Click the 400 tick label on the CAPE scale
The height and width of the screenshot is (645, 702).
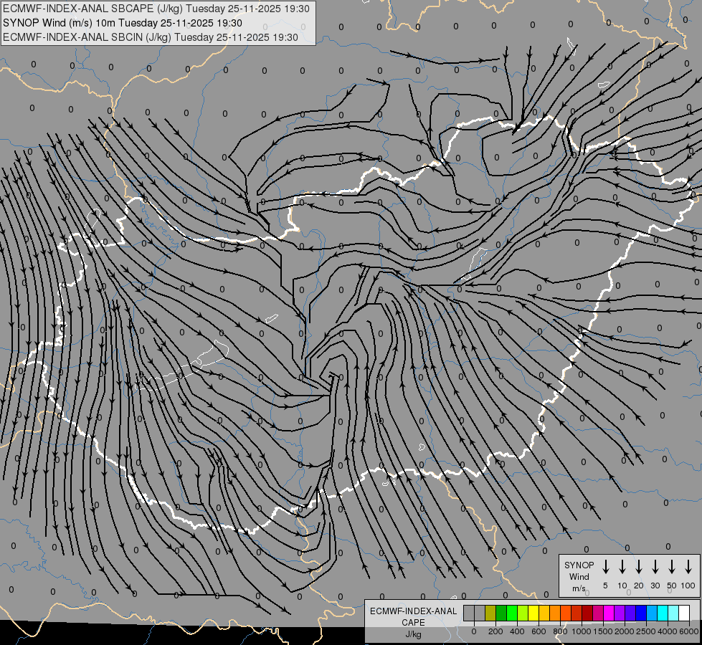click(x=517, y=631)
